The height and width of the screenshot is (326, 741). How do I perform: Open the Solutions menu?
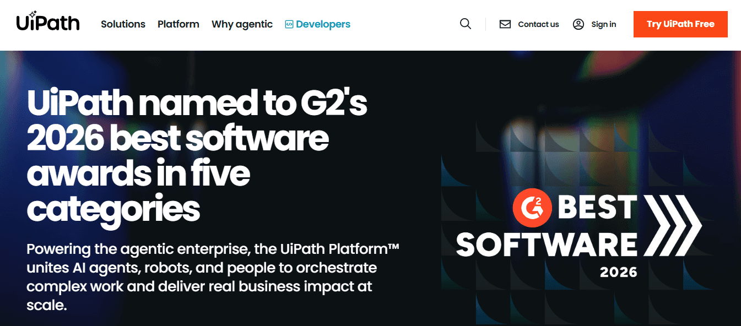tap(123, 24)
